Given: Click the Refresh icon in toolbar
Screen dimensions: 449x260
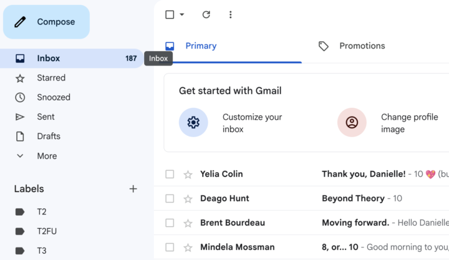Looking at the screenshot, I should point(206,14).
